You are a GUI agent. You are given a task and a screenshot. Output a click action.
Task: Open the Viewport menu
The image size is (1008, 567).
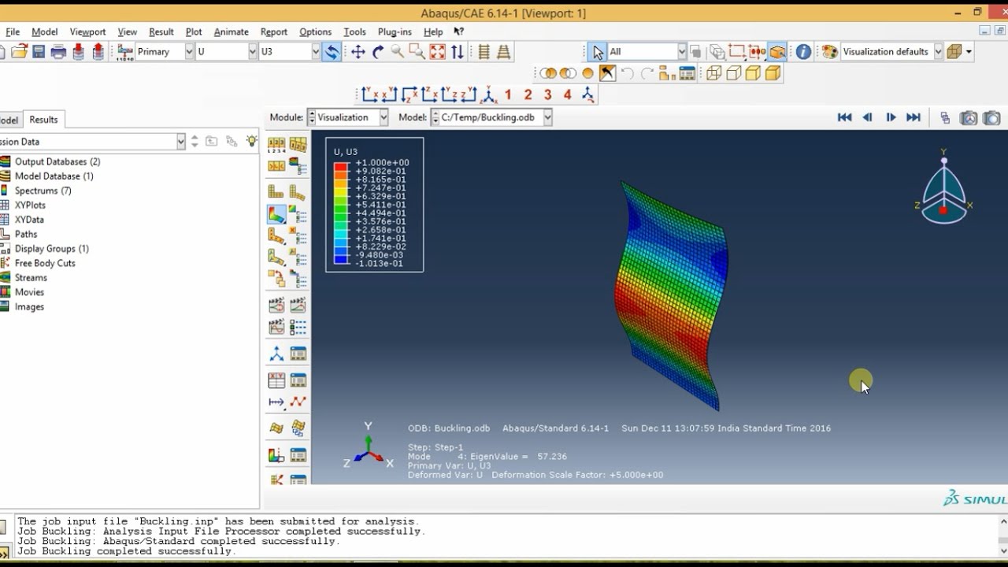pos(87,31)
